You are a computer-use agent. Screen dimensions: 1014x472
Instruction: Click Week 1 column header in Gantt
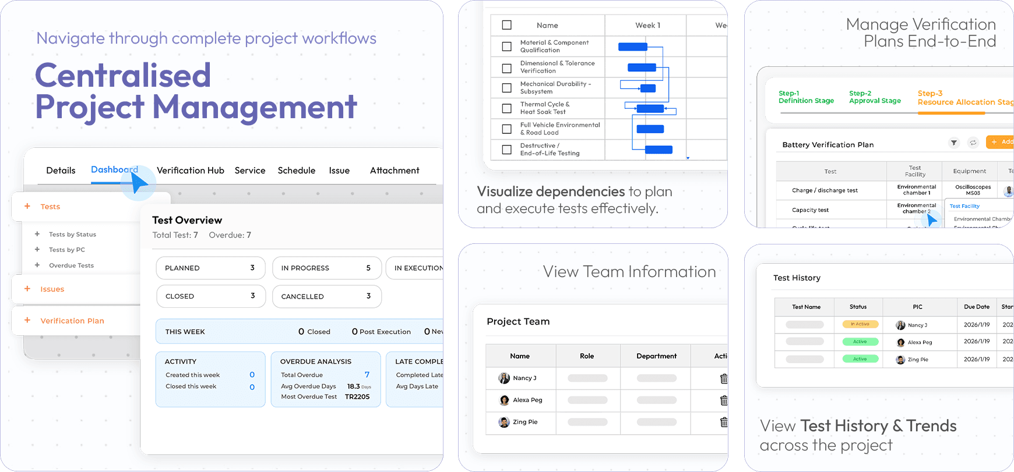point(646,25)
